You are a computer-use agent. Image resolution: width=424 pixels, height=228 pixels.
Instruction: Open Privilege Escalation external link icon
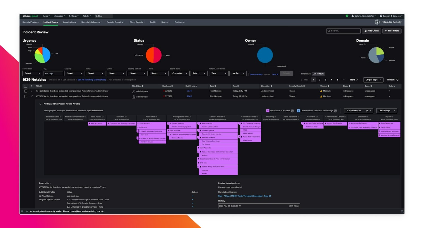pos(190,117)
